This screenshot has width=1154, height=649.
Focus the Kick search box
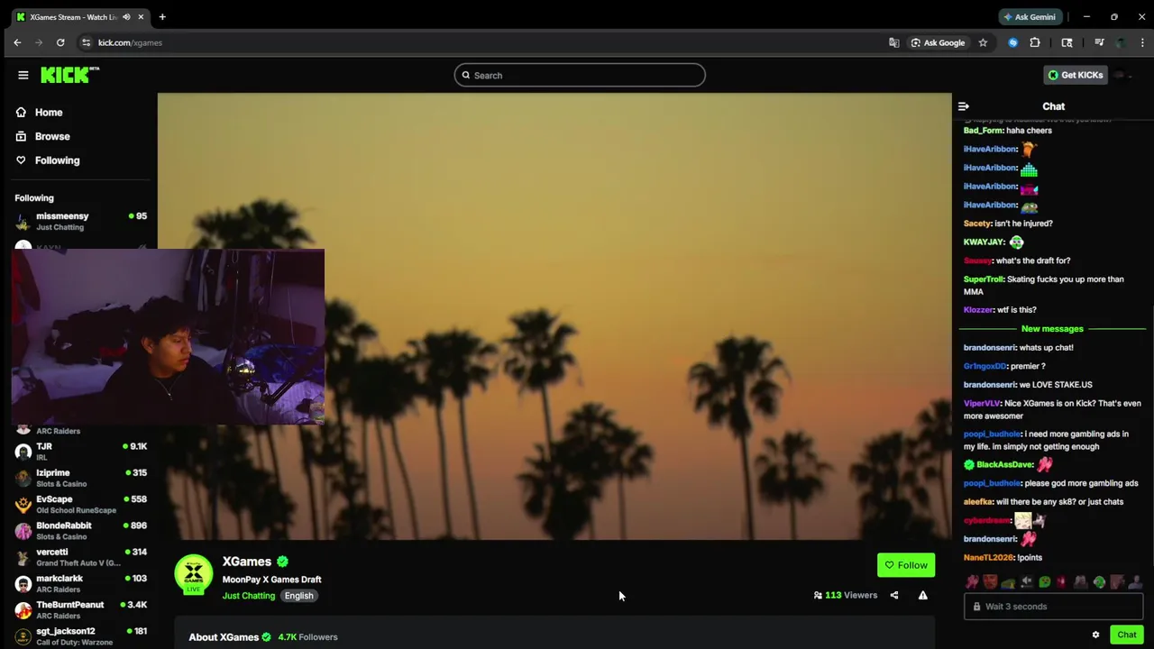580,76
